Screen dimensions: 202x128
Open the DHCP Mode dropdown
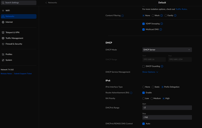point(167,50)
